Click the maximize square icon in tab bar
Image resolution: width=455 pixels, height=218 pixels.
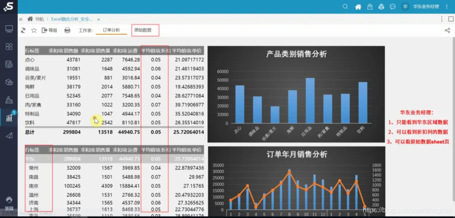coord(451,19)
